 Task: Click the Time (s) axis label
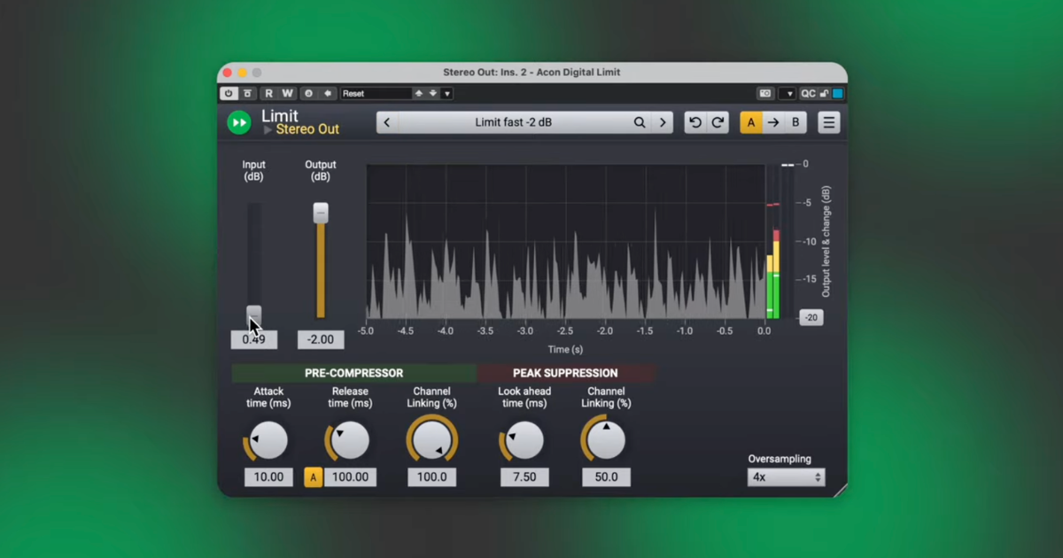(565, 350)
